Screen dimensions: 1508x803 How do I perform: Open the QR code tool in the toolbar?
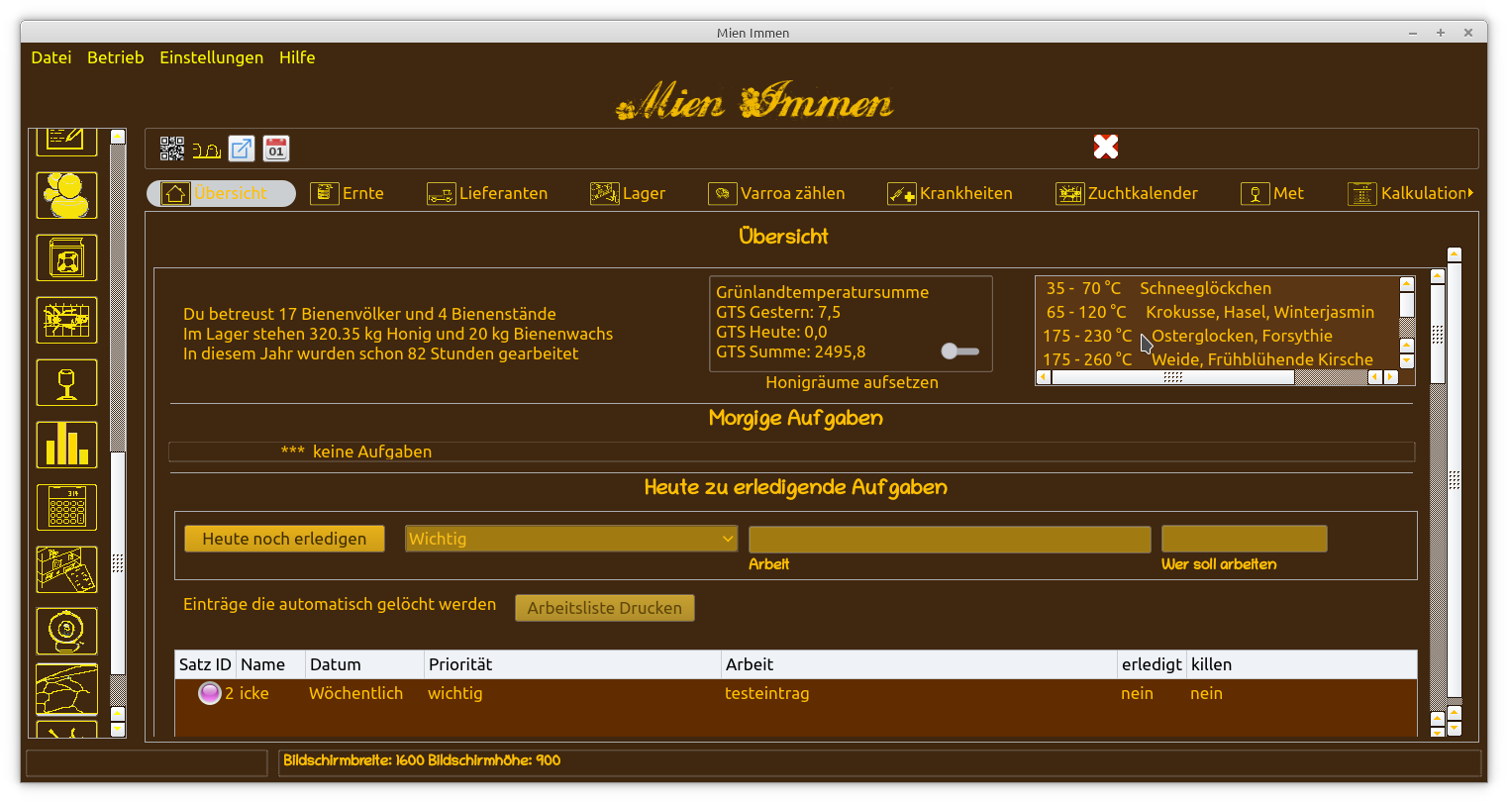(171, 148)
